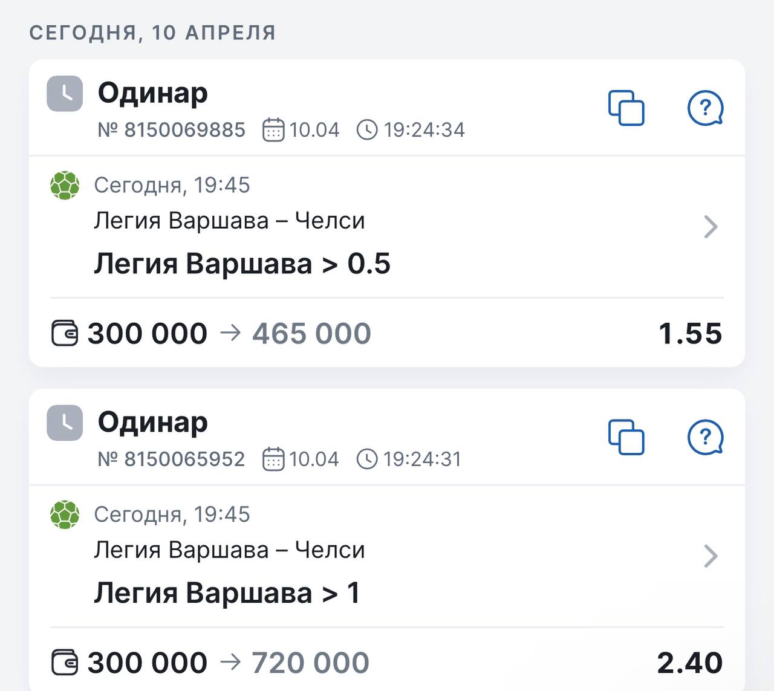This screenshot has height=691, width=774.
Task: Tap the Сегодня, 10 апреля date header
Action: [152, 33]
